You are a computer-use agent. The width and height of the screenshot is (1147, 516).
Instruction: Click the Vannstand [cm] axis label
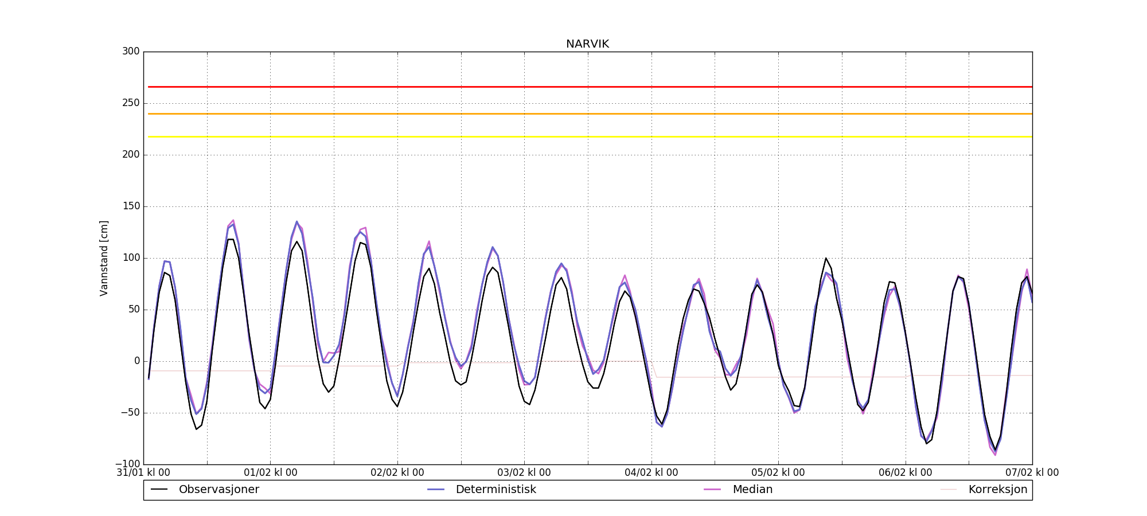[104, 258]
